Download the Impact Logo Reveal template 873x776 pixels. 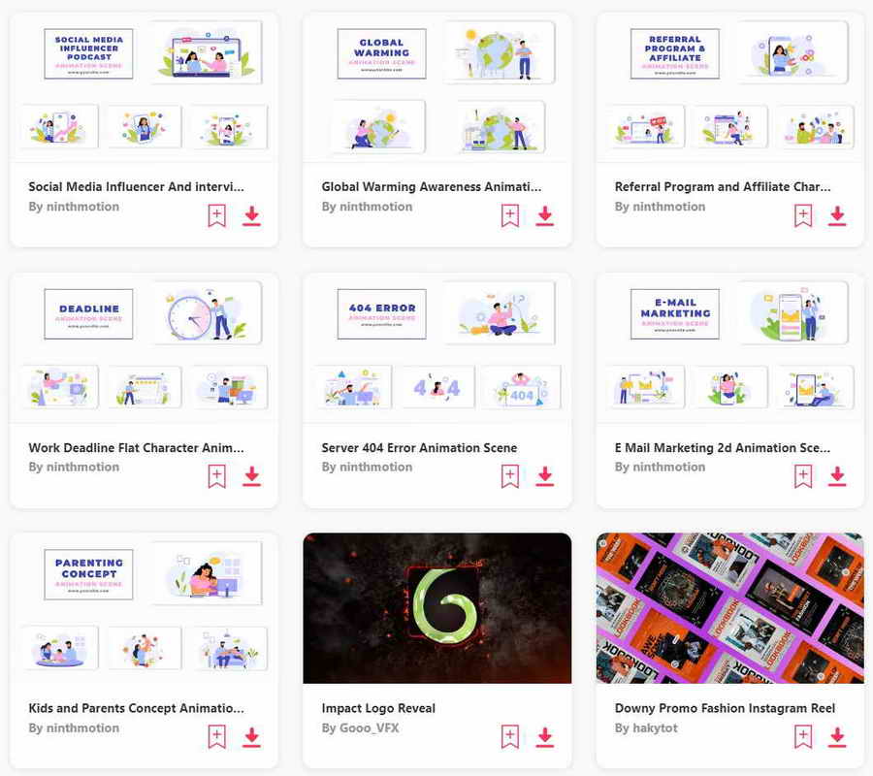544,737
